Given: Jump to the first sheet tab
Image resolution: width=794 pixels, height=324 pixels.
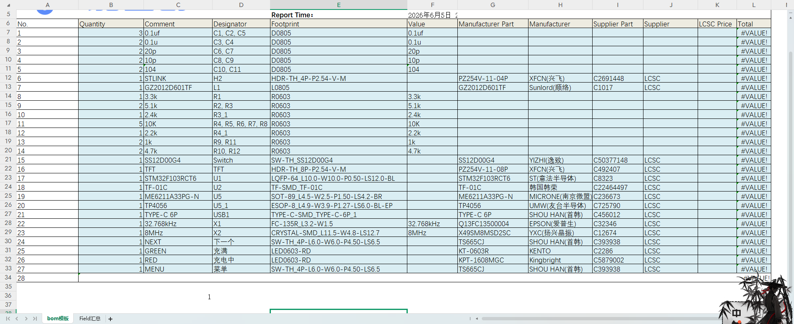Looking at the screenshot, I should point(8,319).
